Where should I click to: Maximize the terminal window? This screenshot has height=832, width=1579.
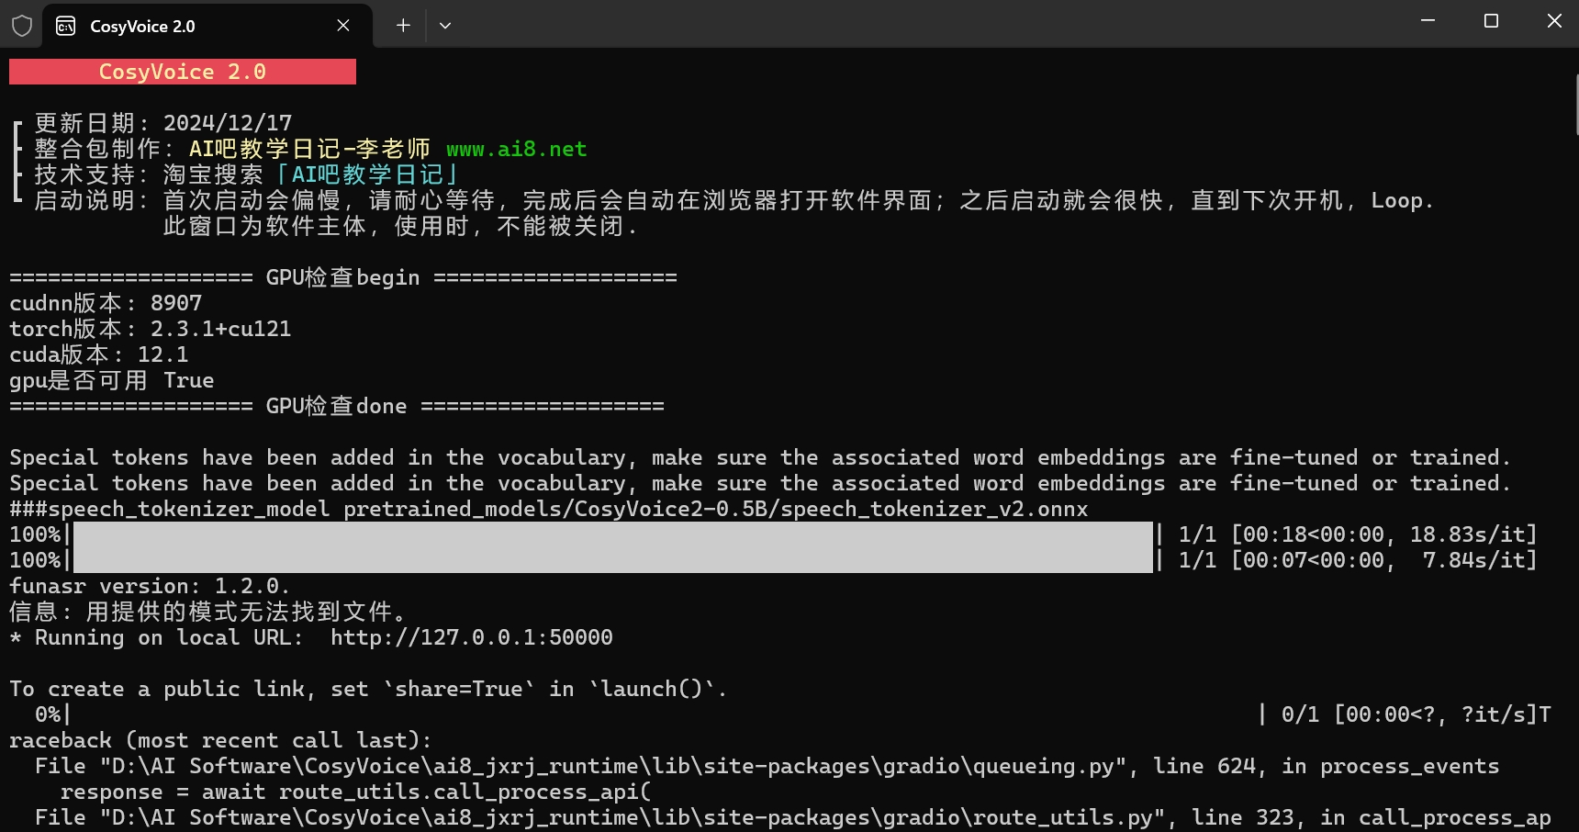pos(1491,20)
